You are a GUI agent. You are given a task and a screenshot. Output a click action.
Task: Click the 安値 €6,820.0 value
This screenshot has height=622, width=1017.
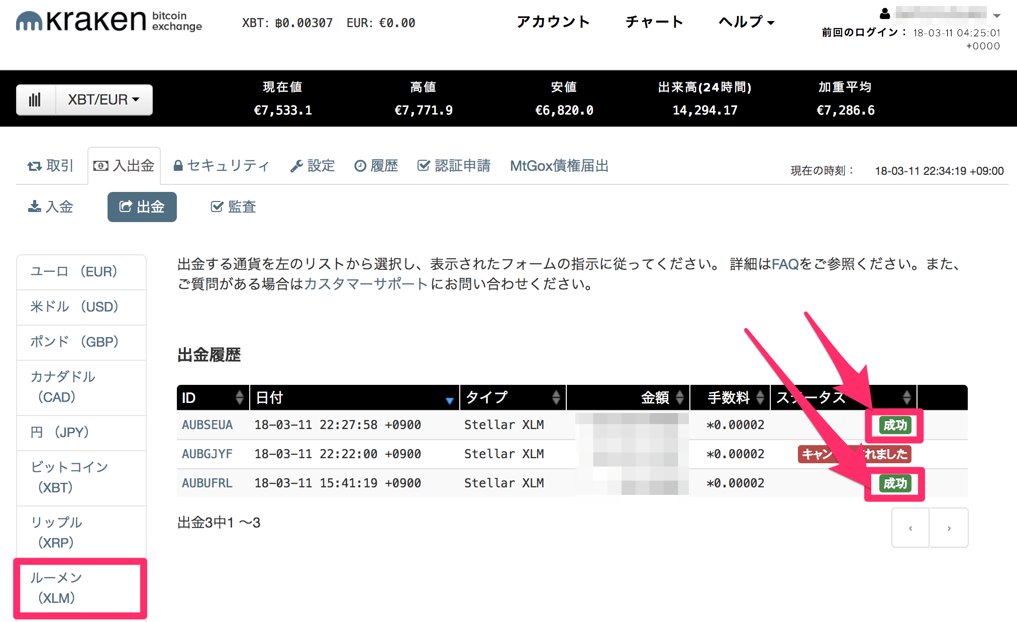[564, 110]
